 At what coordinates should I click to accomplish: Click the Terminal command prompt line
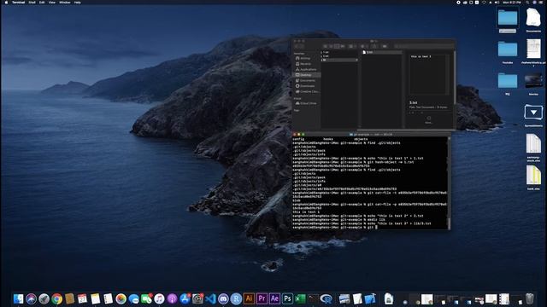(370, 228)
